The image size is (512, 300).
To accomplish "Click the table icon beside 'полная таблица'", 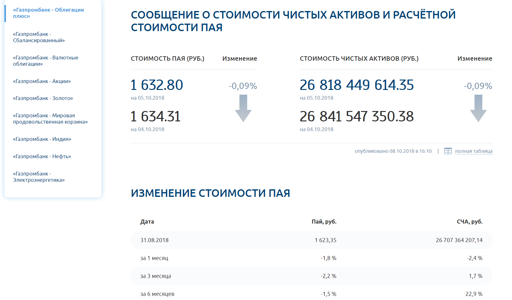I will point(448,151).
